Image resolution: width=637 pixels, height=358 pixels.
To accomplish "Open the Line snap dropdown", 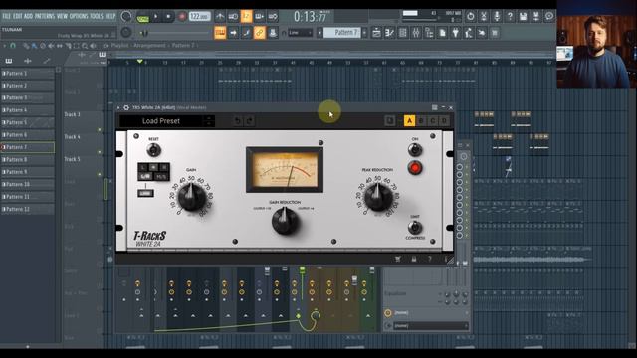I will (x=300, y=33).
